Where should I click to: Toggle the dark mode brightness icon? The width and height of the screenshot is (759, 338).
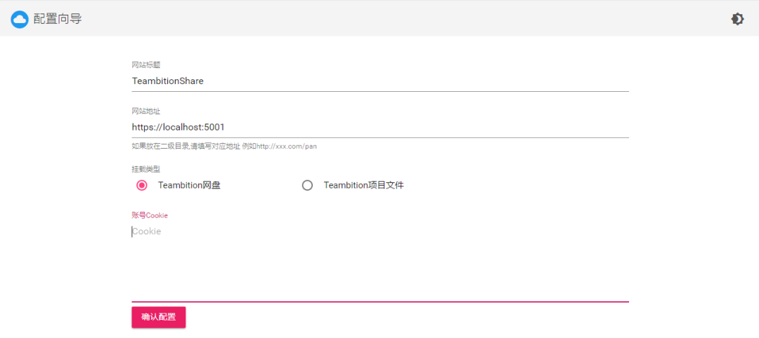tap(737, 19)
